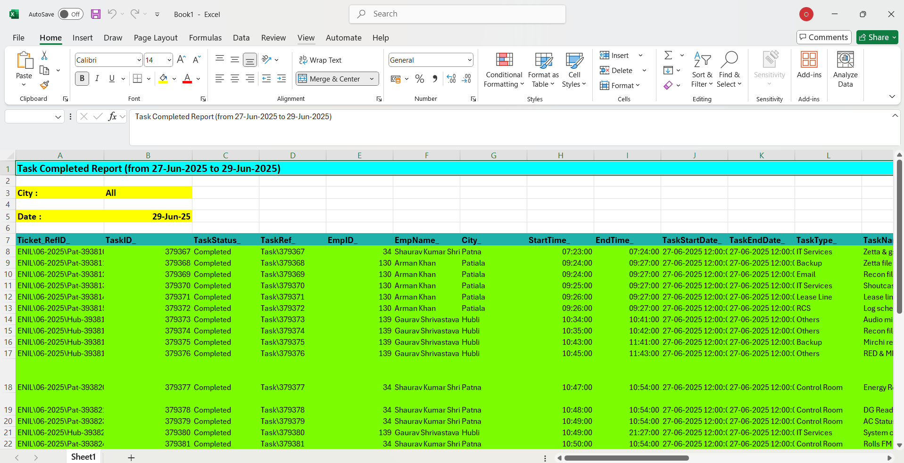Switch to the Review tab
The width and height of the screenshot is (904, 463).
pyautogui.click(x=274, y=38)
